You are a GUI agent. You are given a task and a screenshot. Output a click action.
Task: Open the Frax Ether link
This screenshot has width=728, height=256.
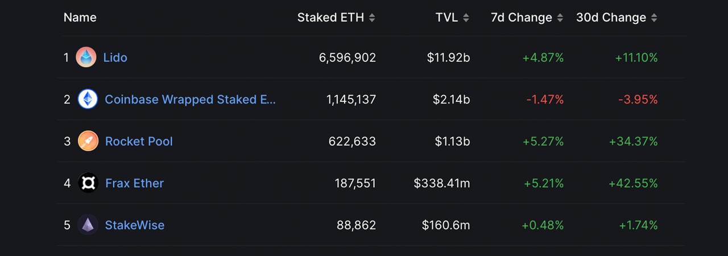(x=134, y=183)
